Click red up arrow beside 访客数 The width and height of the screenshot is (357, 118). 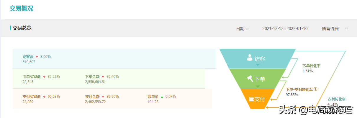coord(37,57)
